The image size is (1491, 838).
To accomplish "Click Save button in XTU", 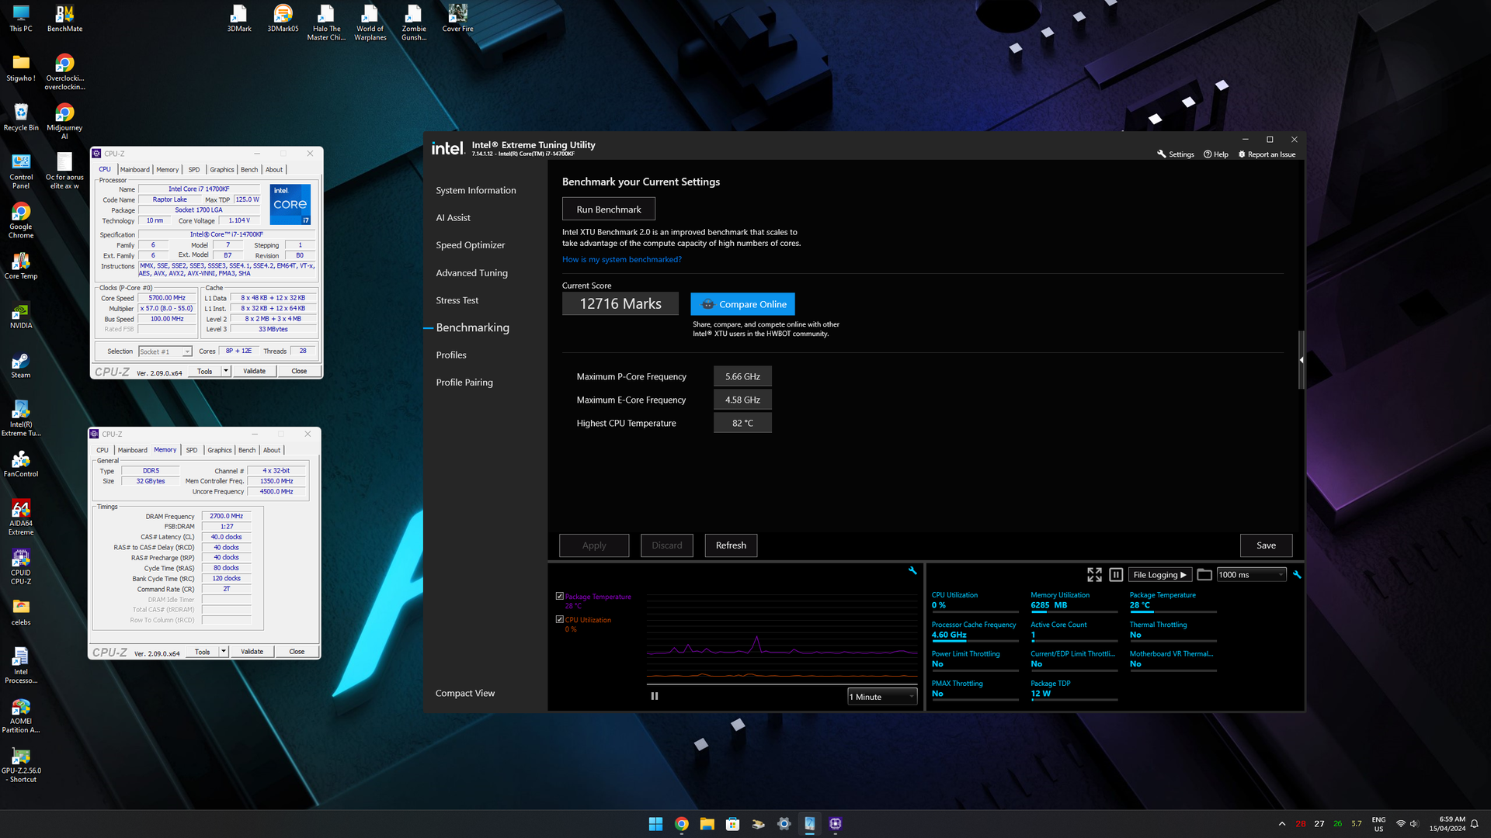I will point(1266,545).
